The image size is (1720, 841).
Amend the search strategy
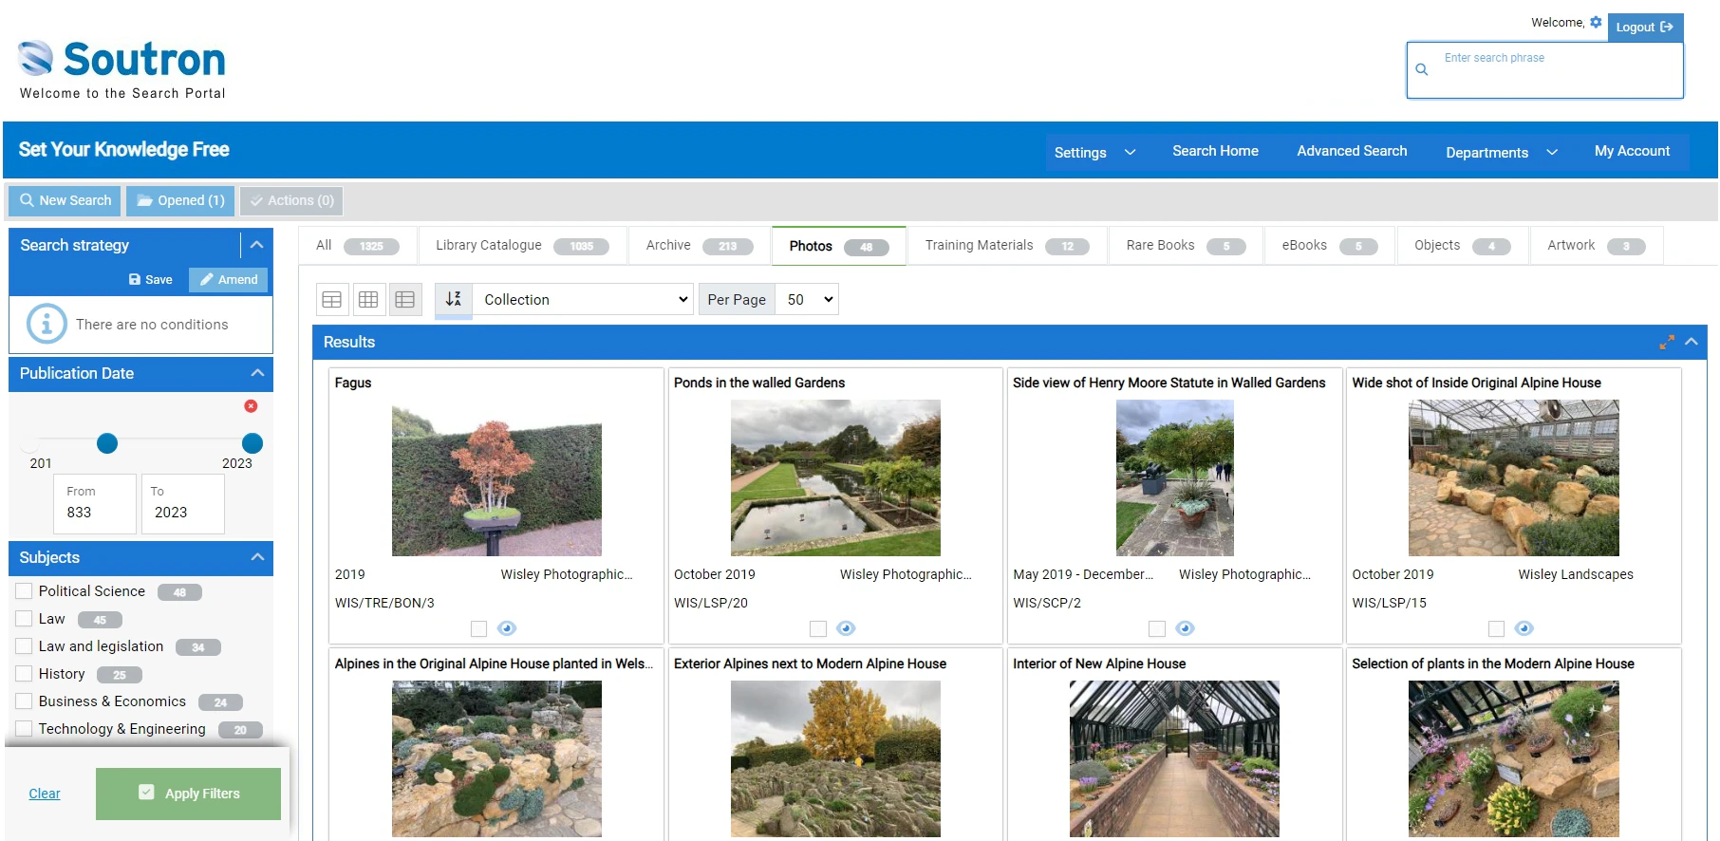(x=229, y=279)
